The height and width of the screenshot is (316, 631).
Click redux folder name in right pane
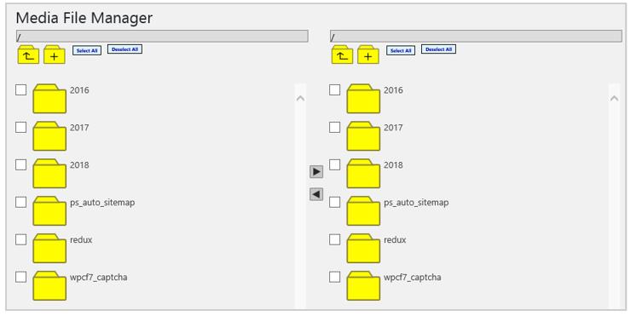pos(395,239)
